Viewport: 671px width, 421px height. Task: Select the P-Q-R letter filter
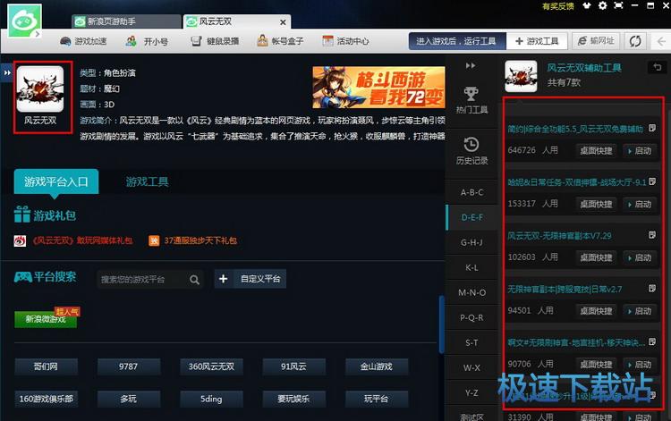472,317
